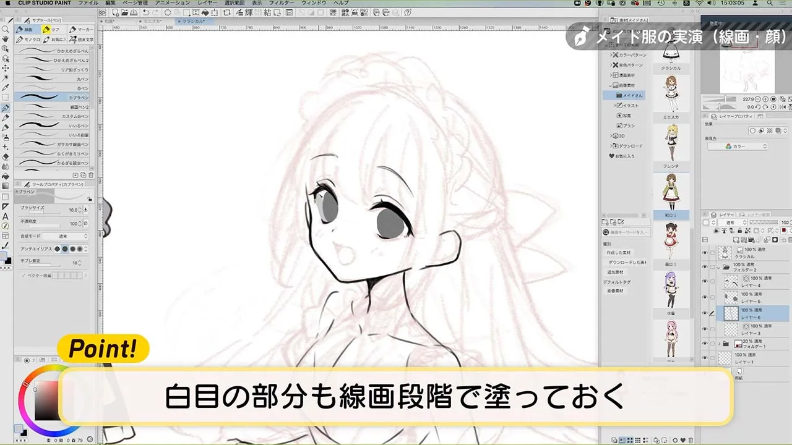Toggle visibility of フォルダー 1

tap(705, 344)
